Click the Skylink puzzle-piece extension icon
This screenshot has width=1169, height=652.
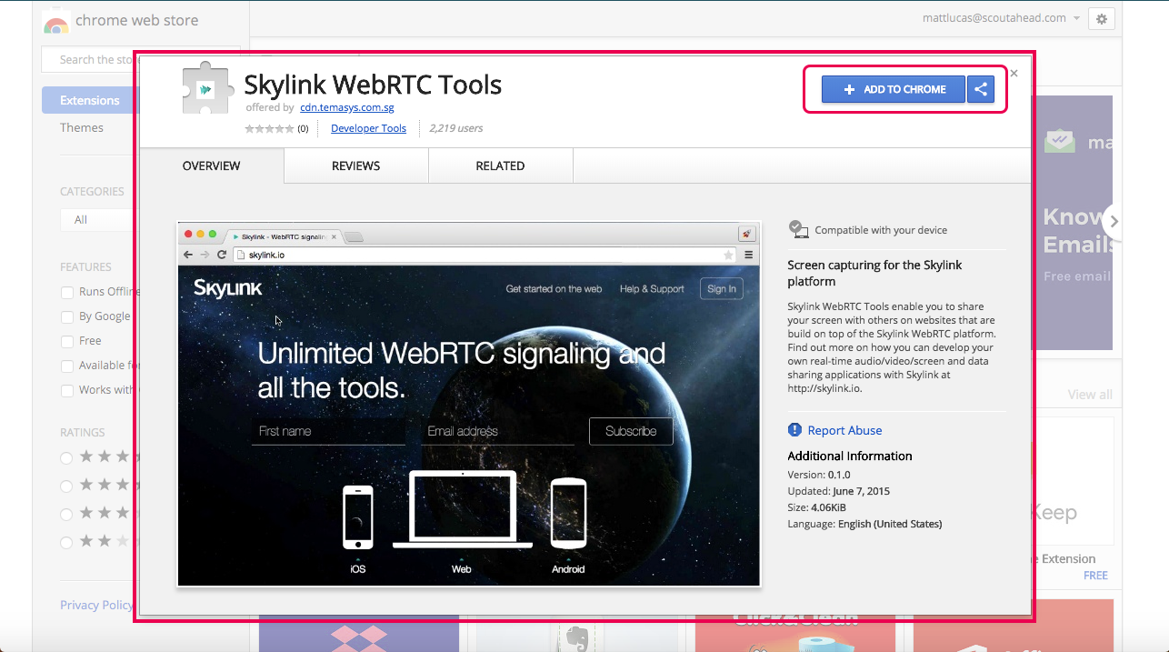tap(207, 89)
